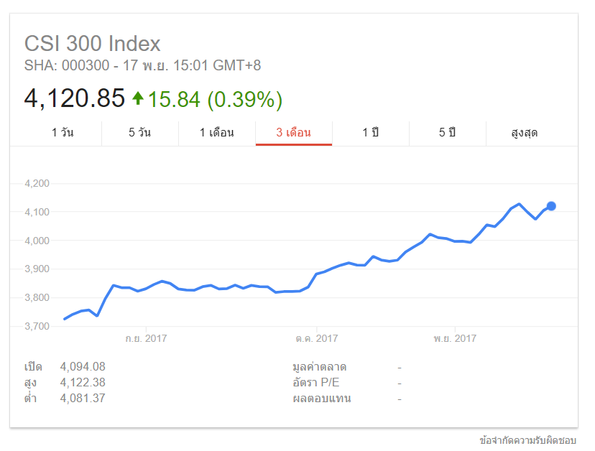Select the 1 วัน time range tab
The image size is (595, 451).
[x=63, y=133]
